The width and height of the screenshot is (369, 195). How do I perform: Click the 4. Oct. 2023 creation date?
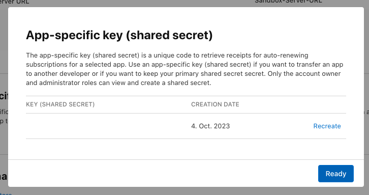point(210,126)
